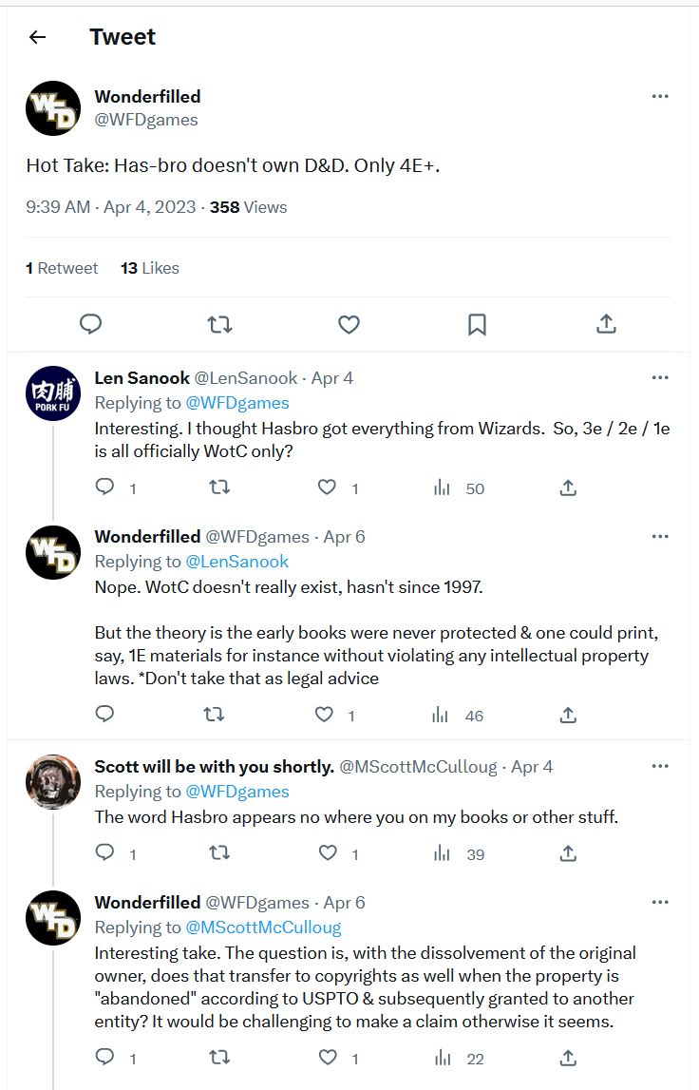
Task: Click the @LenSanook mention link
Action: click(x=237, y=561)
